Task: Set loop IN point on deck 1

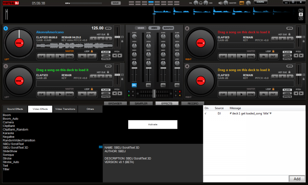Action: coord(82,57)
